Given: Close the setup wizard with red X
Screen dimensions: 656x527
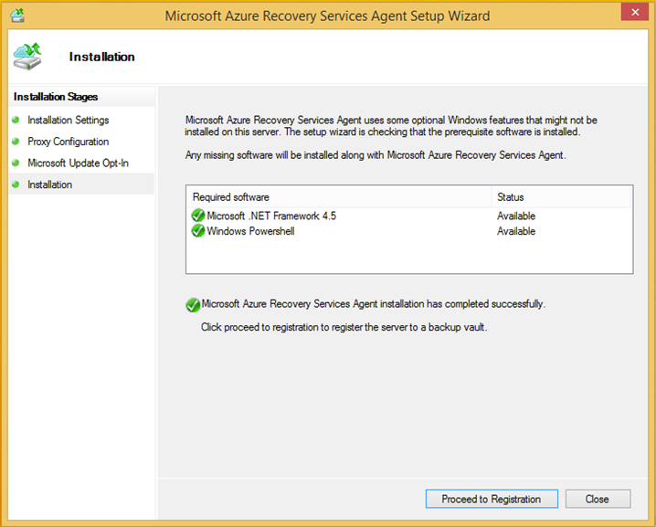Looking at the screenshot, I should [x=635, y=12].
